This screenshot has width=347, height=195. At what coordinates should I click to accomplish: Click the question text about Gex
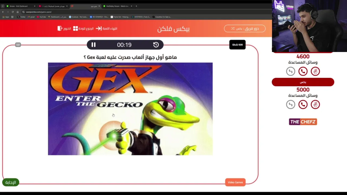pyautogui.click(x=130, y=57)
